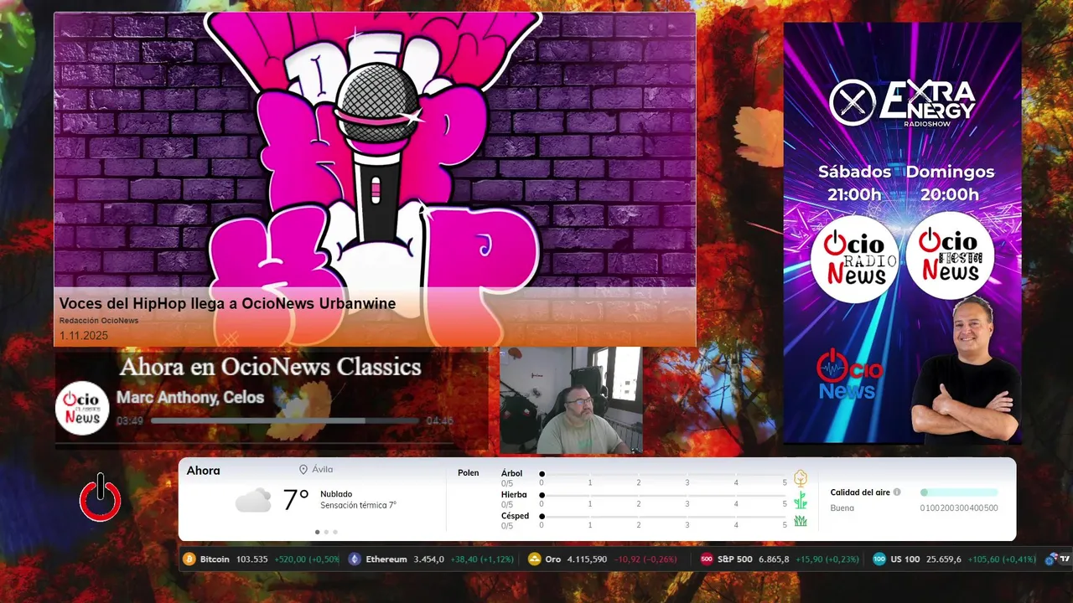Click the Bitcoin price 103.535
This screenshot has height=603, width=1073.
[x=252, y=559]
